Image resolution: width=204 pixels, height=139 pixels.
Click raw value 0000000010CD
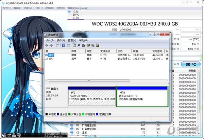point(187,78)
